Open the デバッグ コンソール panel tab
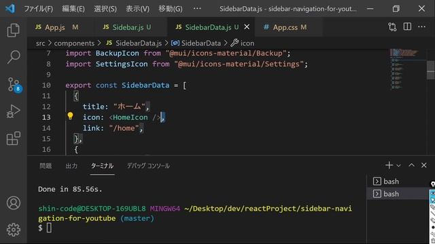Screen dimensions: 435x244 148,165
